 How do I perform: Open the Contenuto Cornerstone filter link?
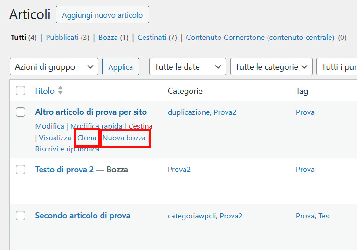260,38
